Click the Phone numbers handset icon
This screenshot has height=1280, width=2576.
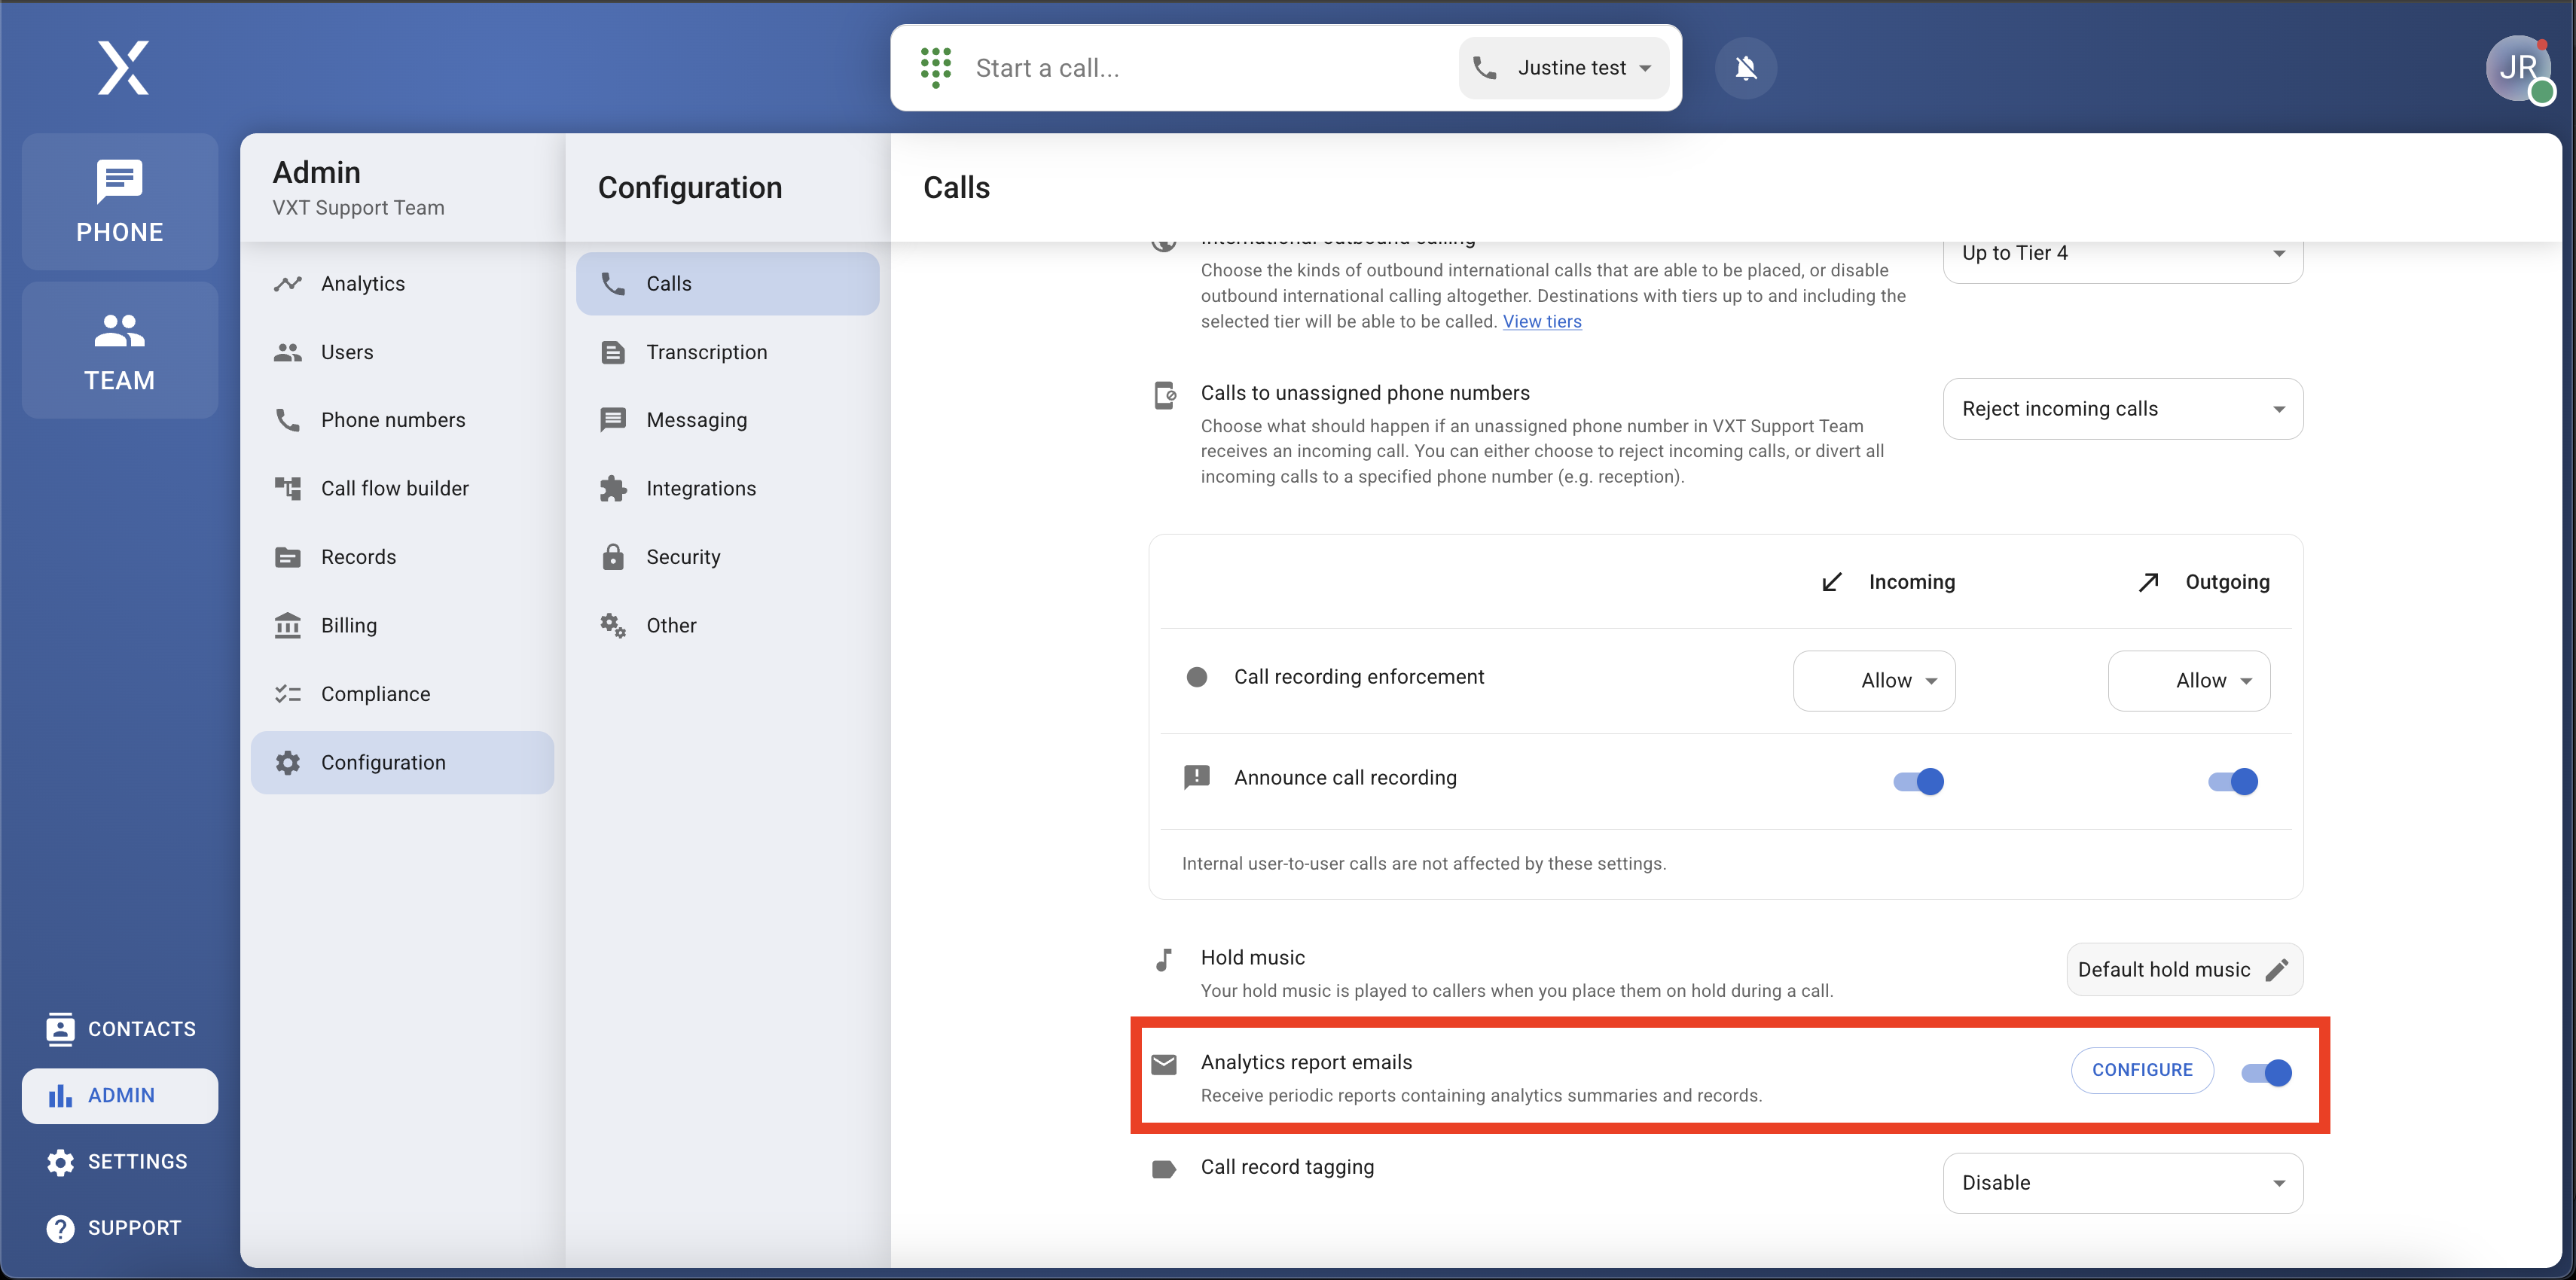point(288,420)
